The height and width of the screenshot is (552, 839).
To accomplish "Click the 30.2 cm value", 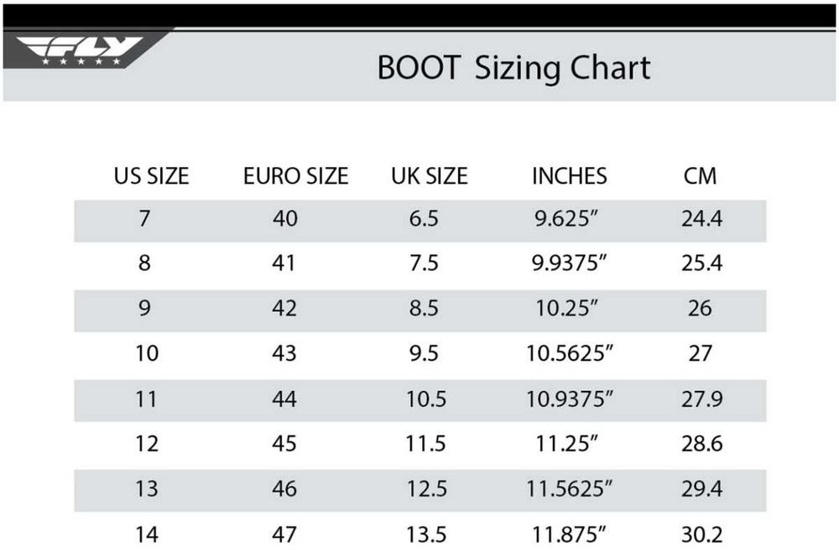I will 701,534.
